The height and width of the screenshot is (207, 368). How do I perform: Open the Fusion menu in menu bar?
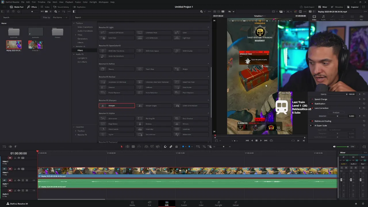coord(78,2)
